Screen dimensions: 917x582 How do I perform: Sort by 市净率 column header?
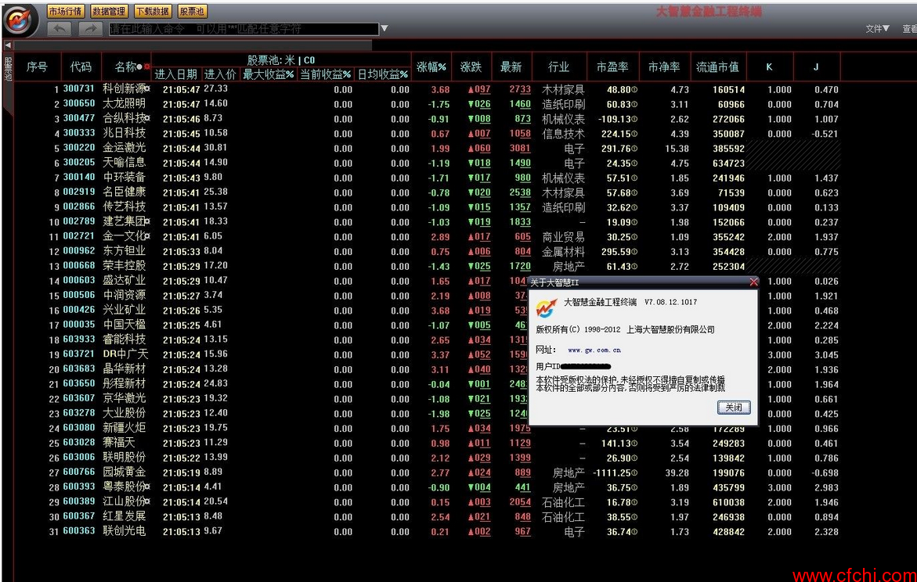tap(664, 66)
